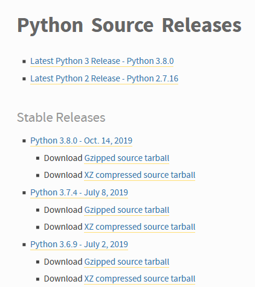Open Latest Python 3 Release - Python 3.8.0 link
The width and height of the screenshot is (255, 287).
[102, 61]
